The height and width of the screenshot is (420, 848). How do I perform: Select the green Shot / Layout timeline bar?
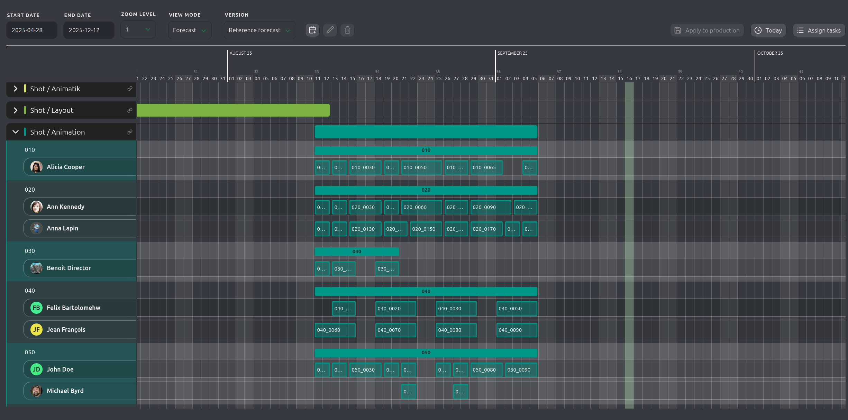click(233, 110)
